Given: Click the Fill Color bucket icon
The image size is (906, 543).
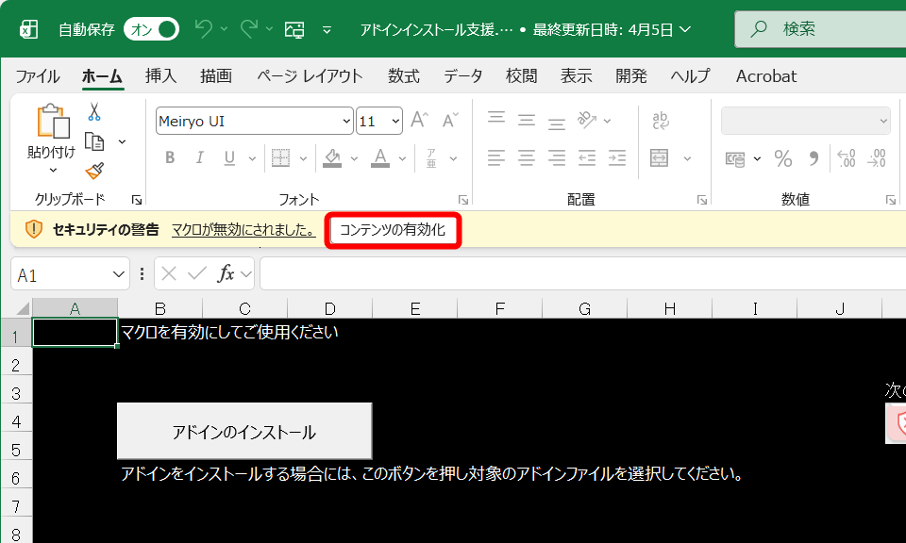Looking at the screenshot, I should point(331,157).
